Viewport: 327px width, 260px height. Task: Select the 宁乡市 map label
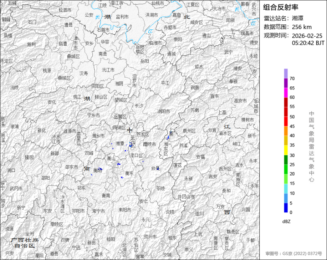tap(94, 115)
